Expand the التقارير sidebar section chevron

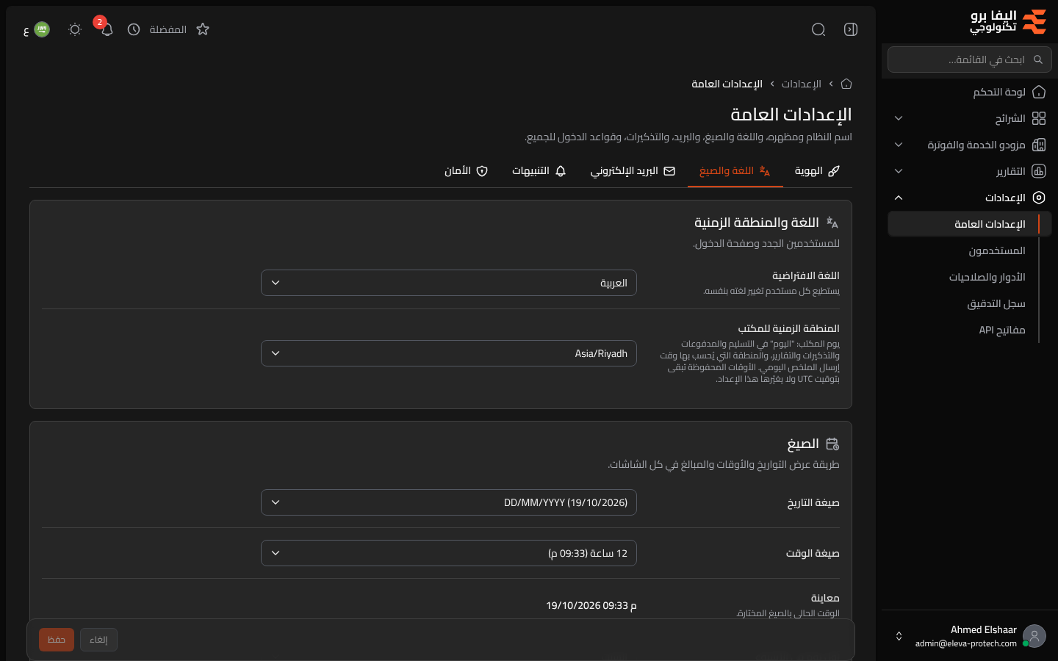tap(899, 171)
